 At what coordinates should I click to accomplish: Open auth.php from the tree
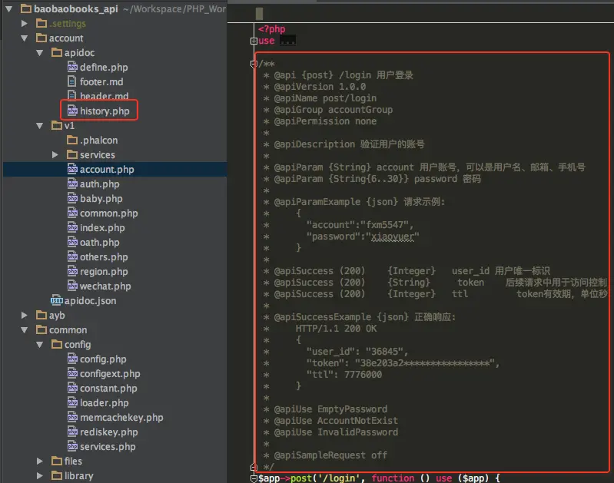click(x=99, y=184)
